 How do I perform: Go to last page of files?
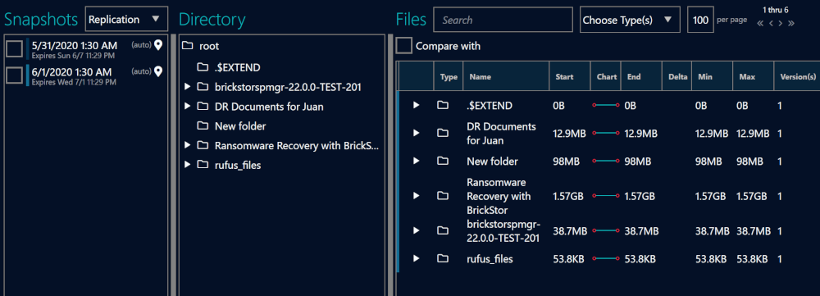pos(791,24)
